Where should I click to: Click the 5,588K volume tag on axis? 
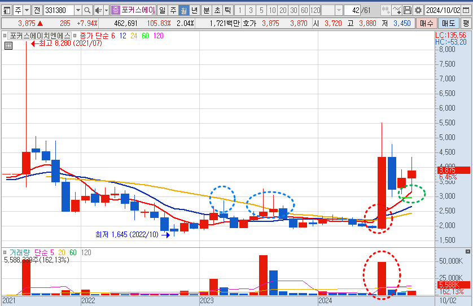pos(454,285)
